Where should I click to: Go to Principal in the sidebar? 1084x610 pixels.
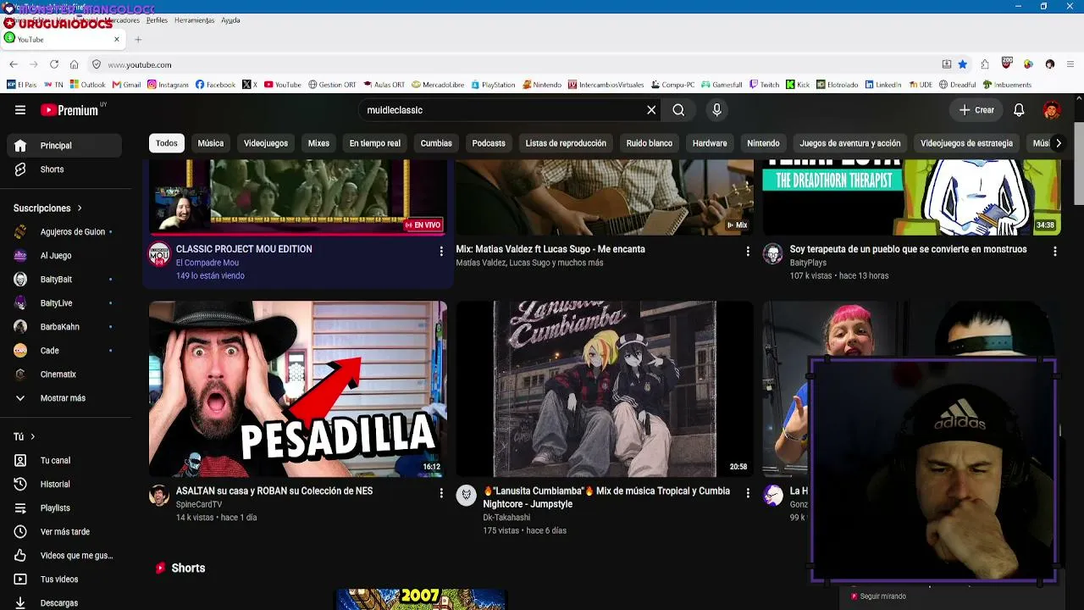(x=64, y=146)
